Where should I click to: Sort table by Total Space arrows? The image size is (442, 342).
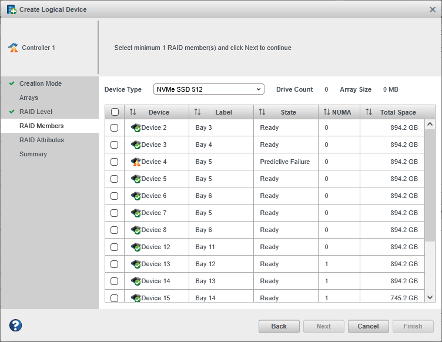(x=369, y=112)
